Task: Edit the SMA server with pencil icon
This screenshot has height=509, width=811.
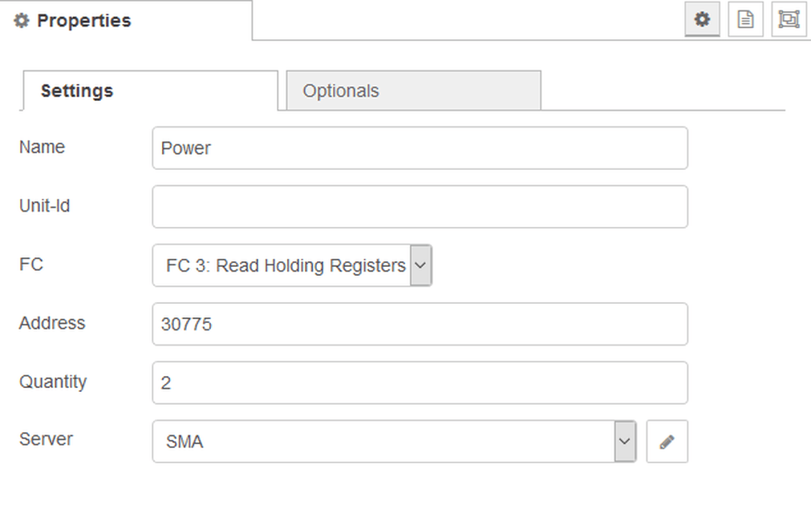Action: (667, 442)
